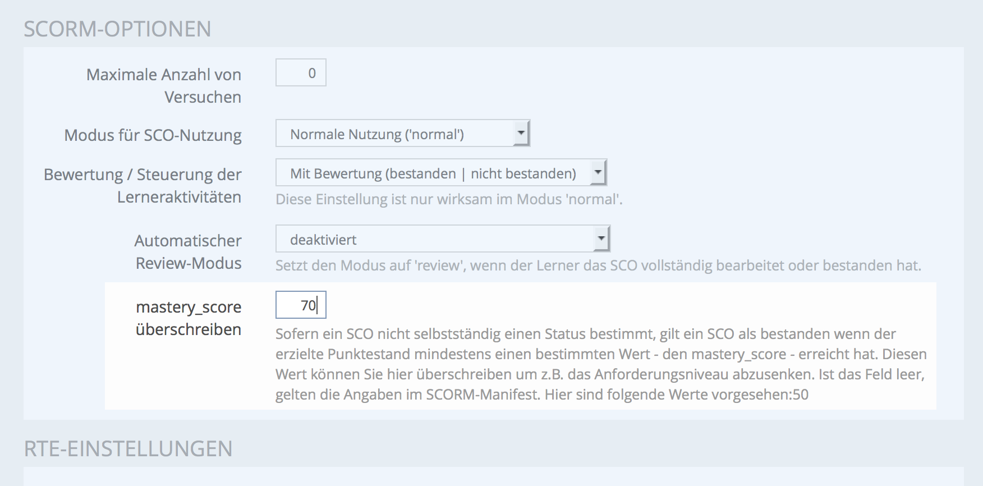Click hint 'Diese Einstellung ist nur wirksam'
The image size is (983, 486).
449,200
